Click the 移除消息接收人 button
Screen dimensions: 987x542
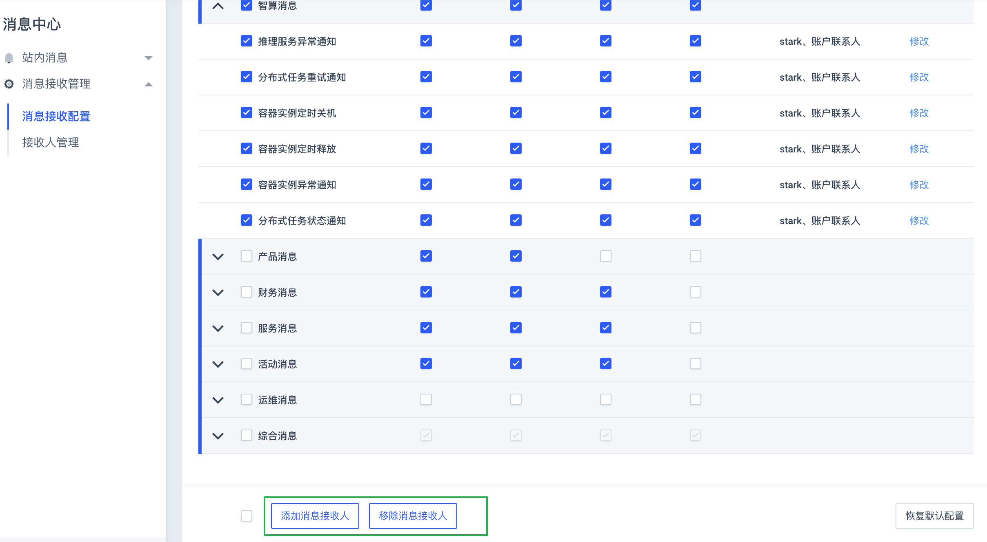(413, 516)
